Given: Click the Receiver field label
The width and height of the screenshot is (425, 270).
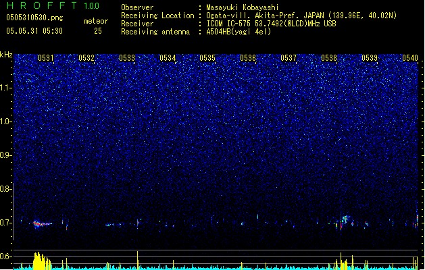Looking at the screenshot, I should pos(137,24).
